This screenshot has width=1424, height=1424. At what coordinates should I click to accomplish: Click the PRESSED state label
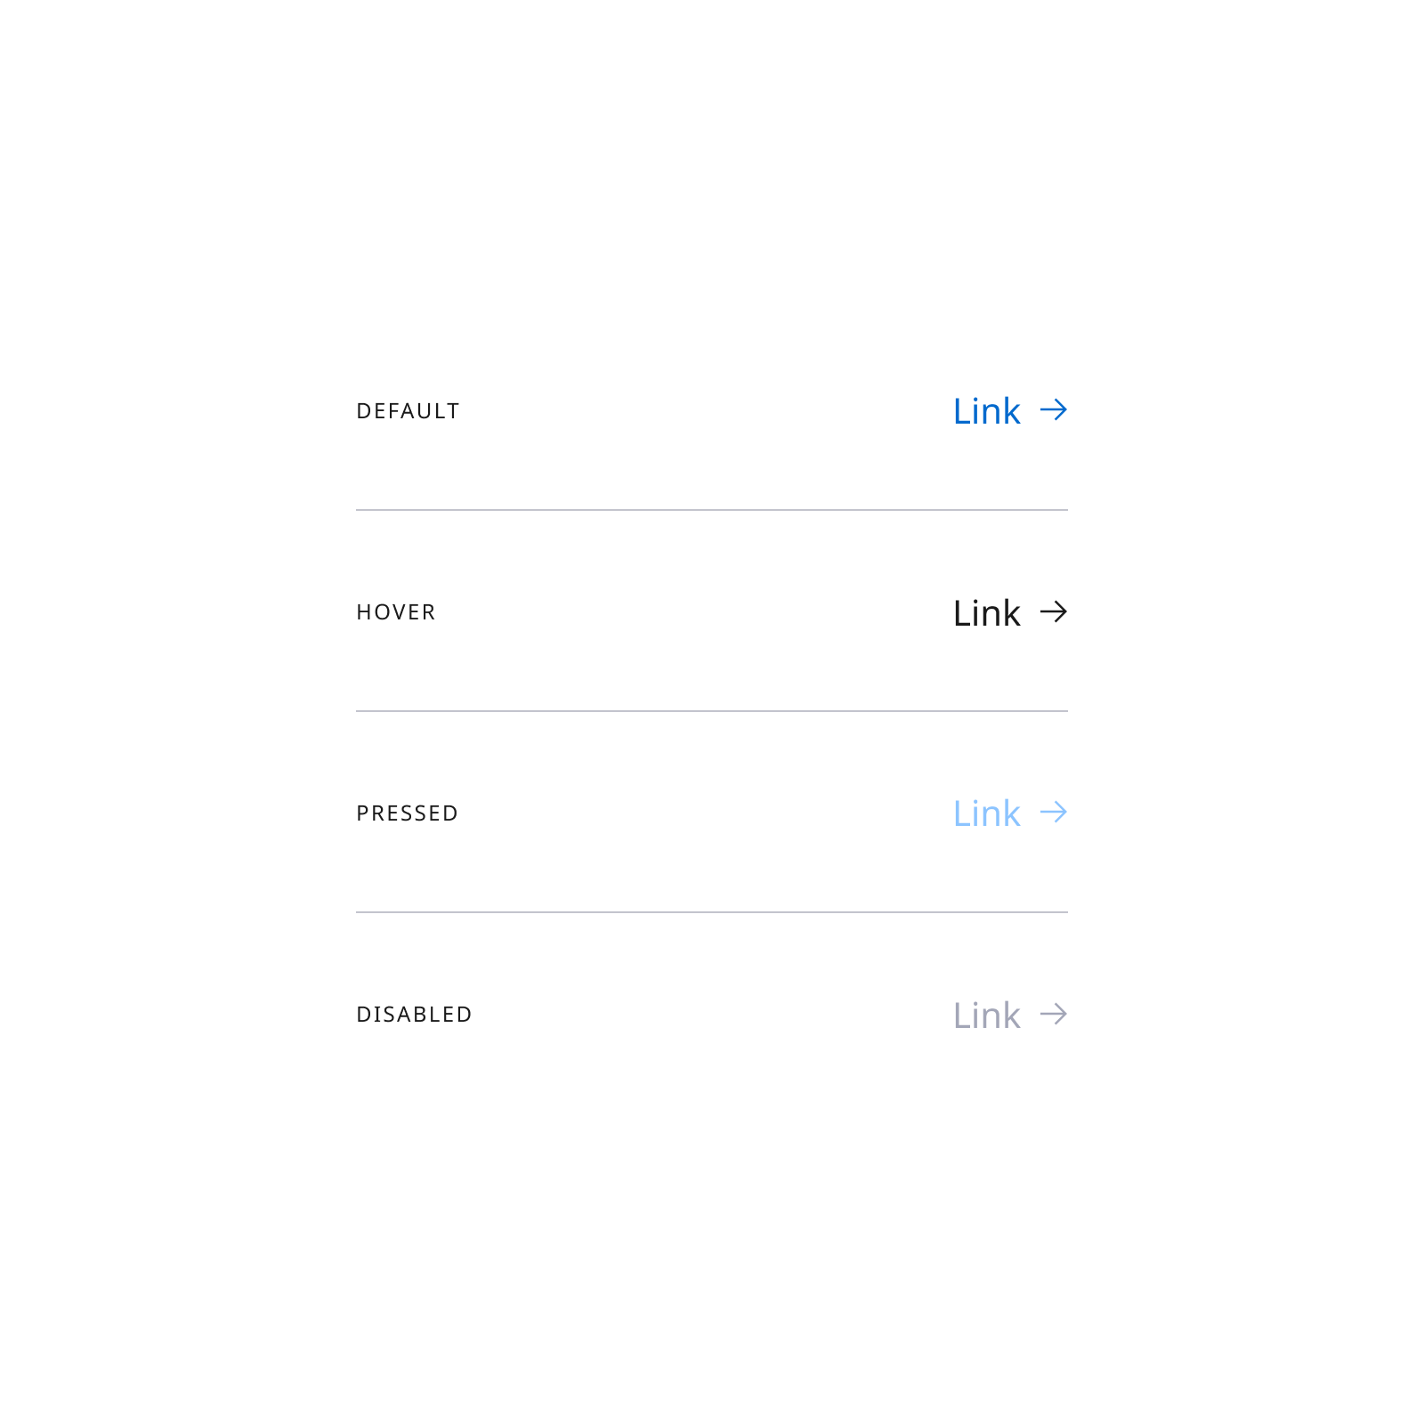coord(407,813)
